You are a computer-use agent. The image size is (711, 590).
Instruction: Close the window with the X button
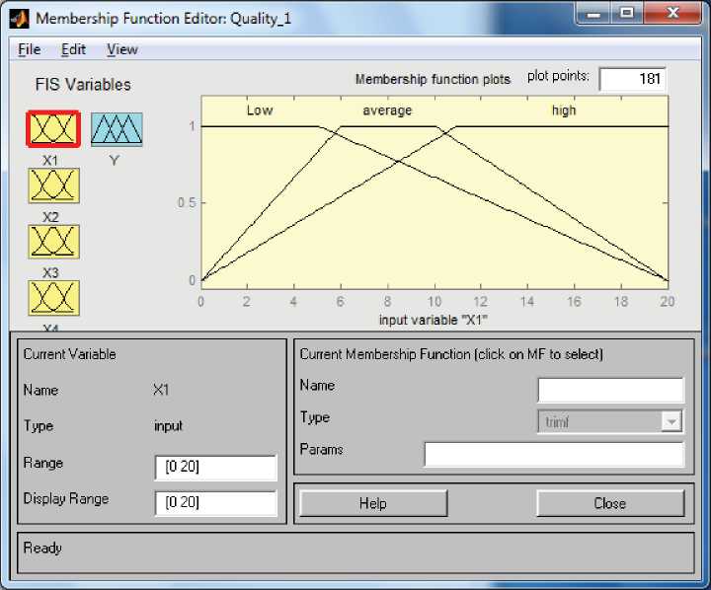point(672,14)
